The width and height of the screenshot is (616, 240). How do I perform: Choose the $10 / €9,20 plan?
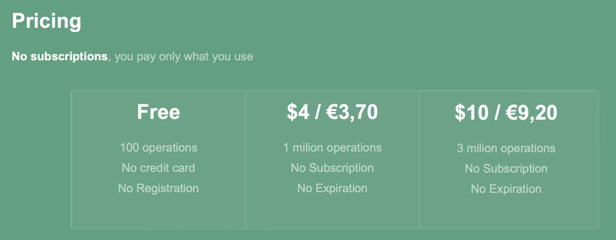coord(506,113)
